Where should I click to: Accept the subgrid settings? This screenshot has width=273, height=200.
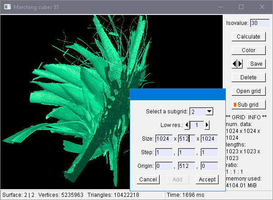pyautogui.click(x=207, y=180)
